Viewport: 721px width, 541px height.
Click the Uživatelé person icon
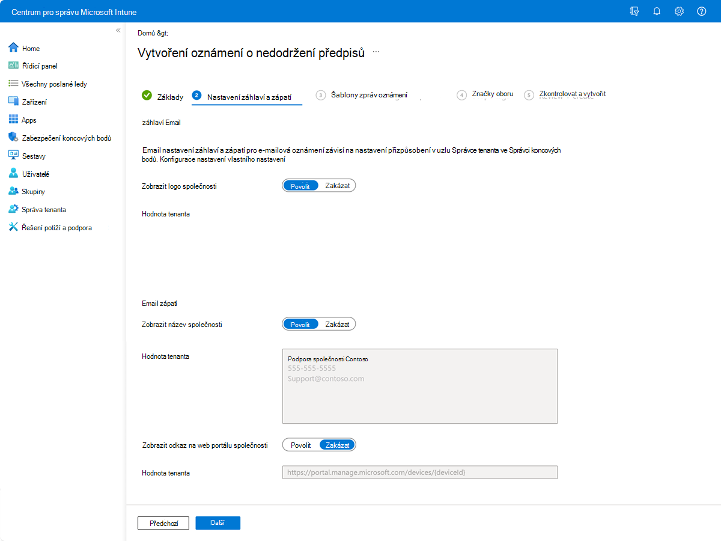coord(13,174)
